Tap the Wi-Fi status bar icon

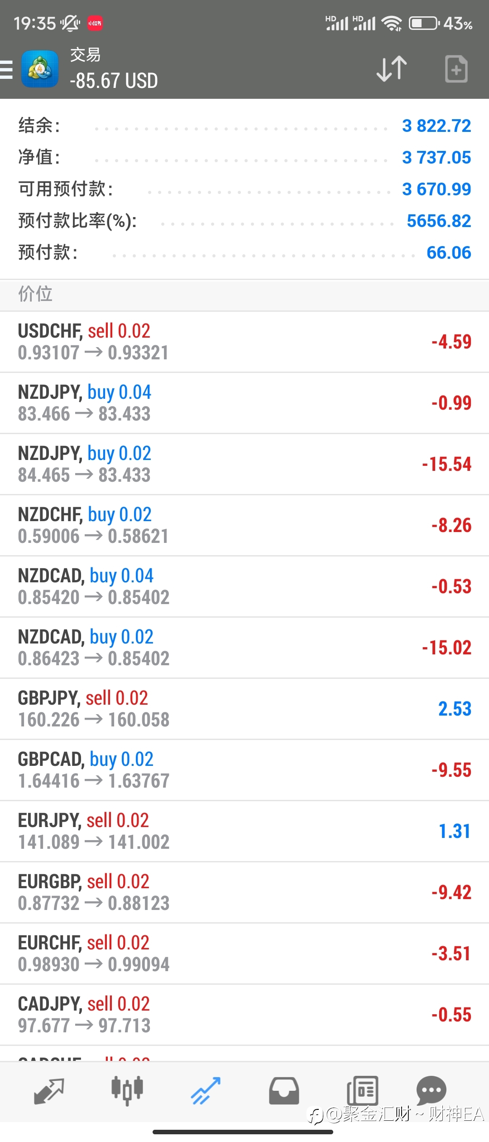tap(392, 23)
